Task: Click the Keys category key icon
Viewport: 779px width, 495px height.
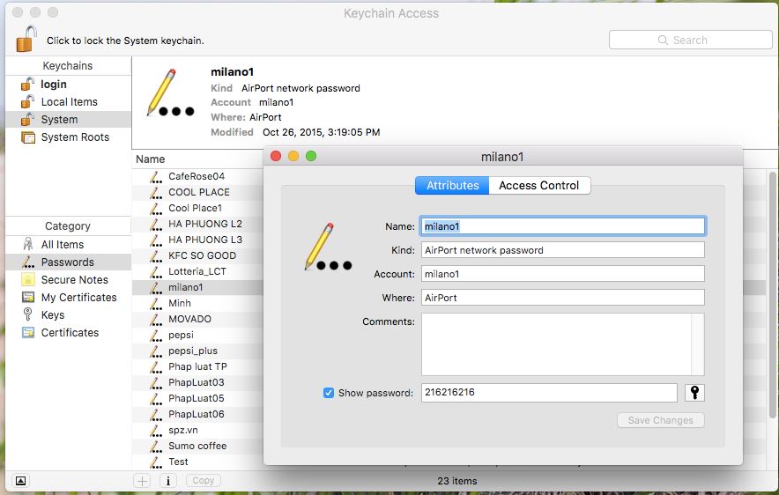Action: [28, 314]
